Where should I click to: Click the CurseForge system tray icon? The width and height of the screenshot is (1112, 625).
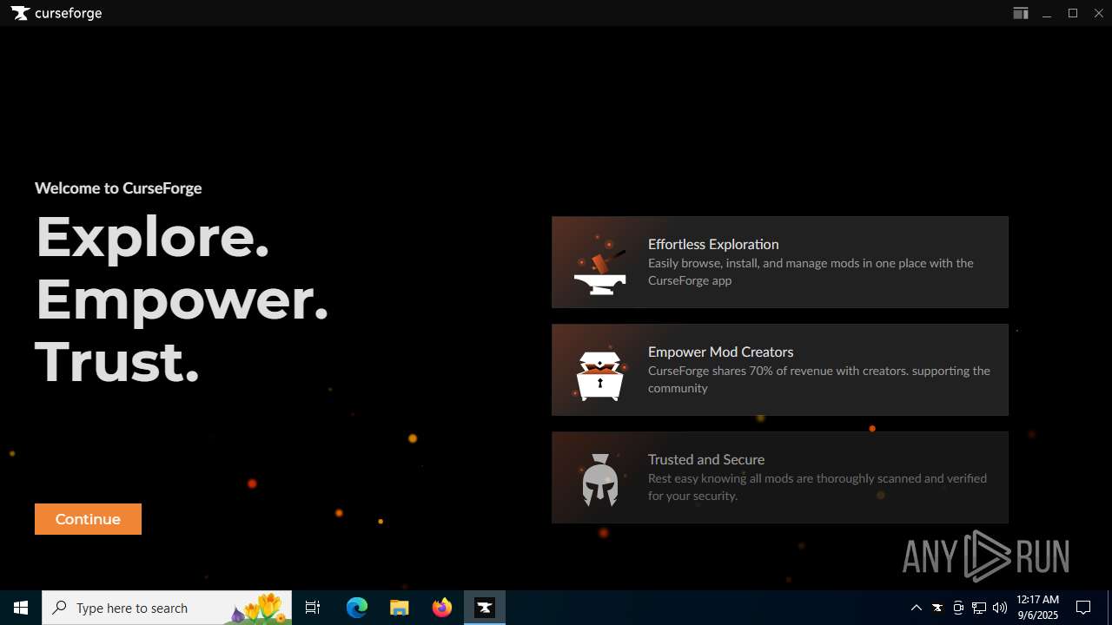pos(937,608)
